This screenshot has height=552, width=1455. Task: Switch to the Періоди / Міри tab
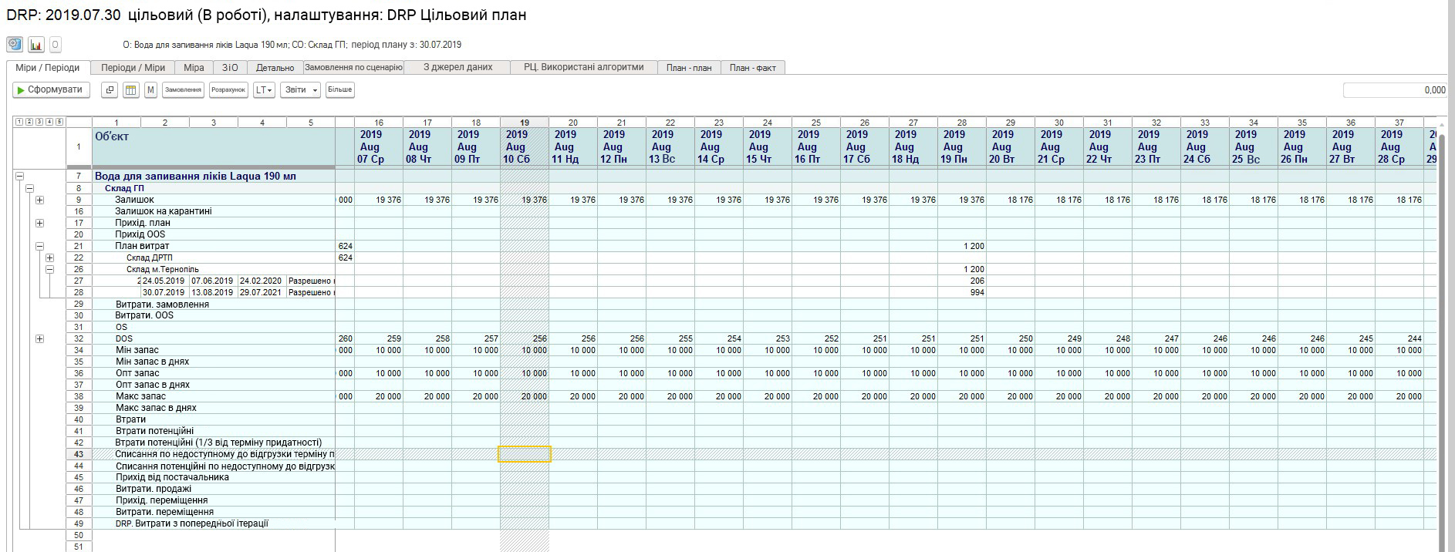click(x=133, y=68)
